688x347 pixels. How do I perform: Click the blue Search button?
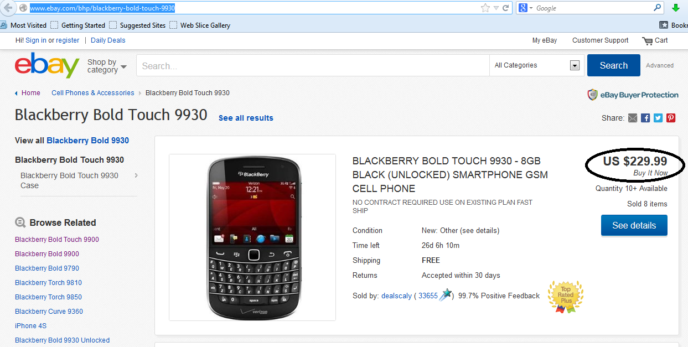(x=614, y=65)
